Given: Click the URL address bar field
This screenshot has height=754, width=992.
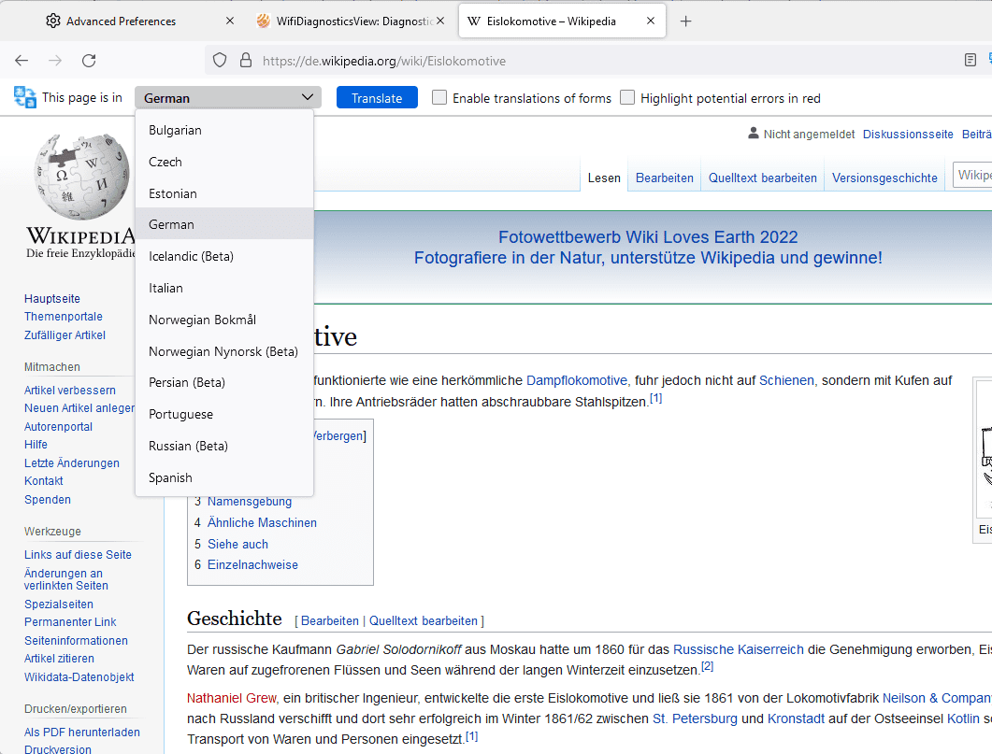Looking at the screenshot, I should click(598, 61).
